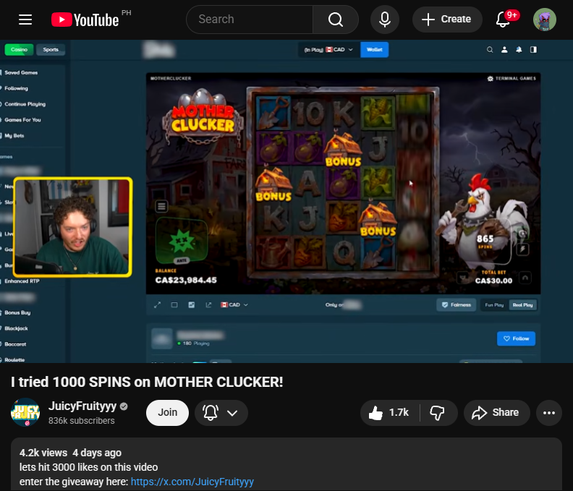
Task: Go to YouTube home via logo
Action: point(85,20)
